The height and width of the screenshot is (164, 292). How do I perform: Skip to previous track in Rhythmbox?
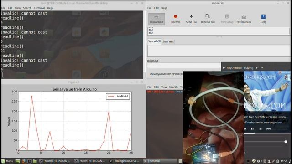coord(245,128)
